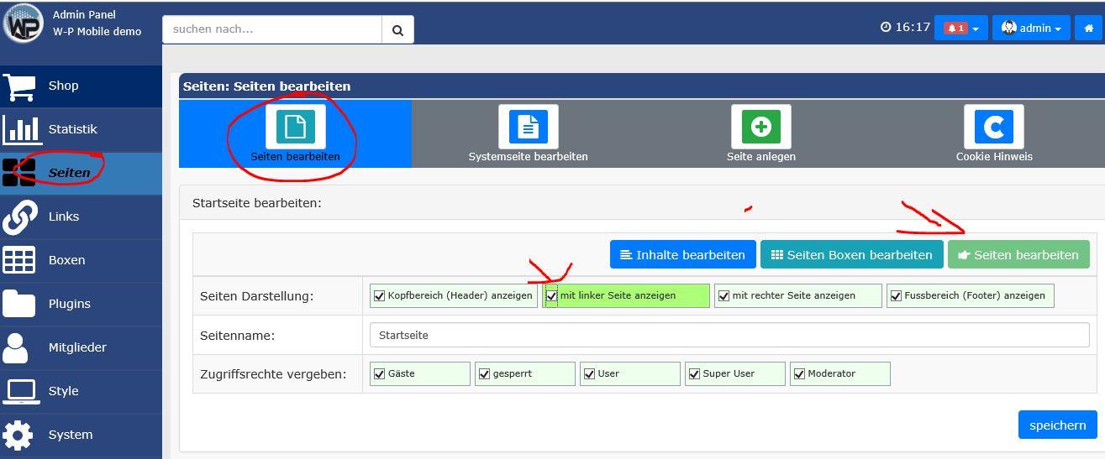This screenshot has height=459, width=1105.
Task: Click the home icon button
Action: (x=1088, y=28)
